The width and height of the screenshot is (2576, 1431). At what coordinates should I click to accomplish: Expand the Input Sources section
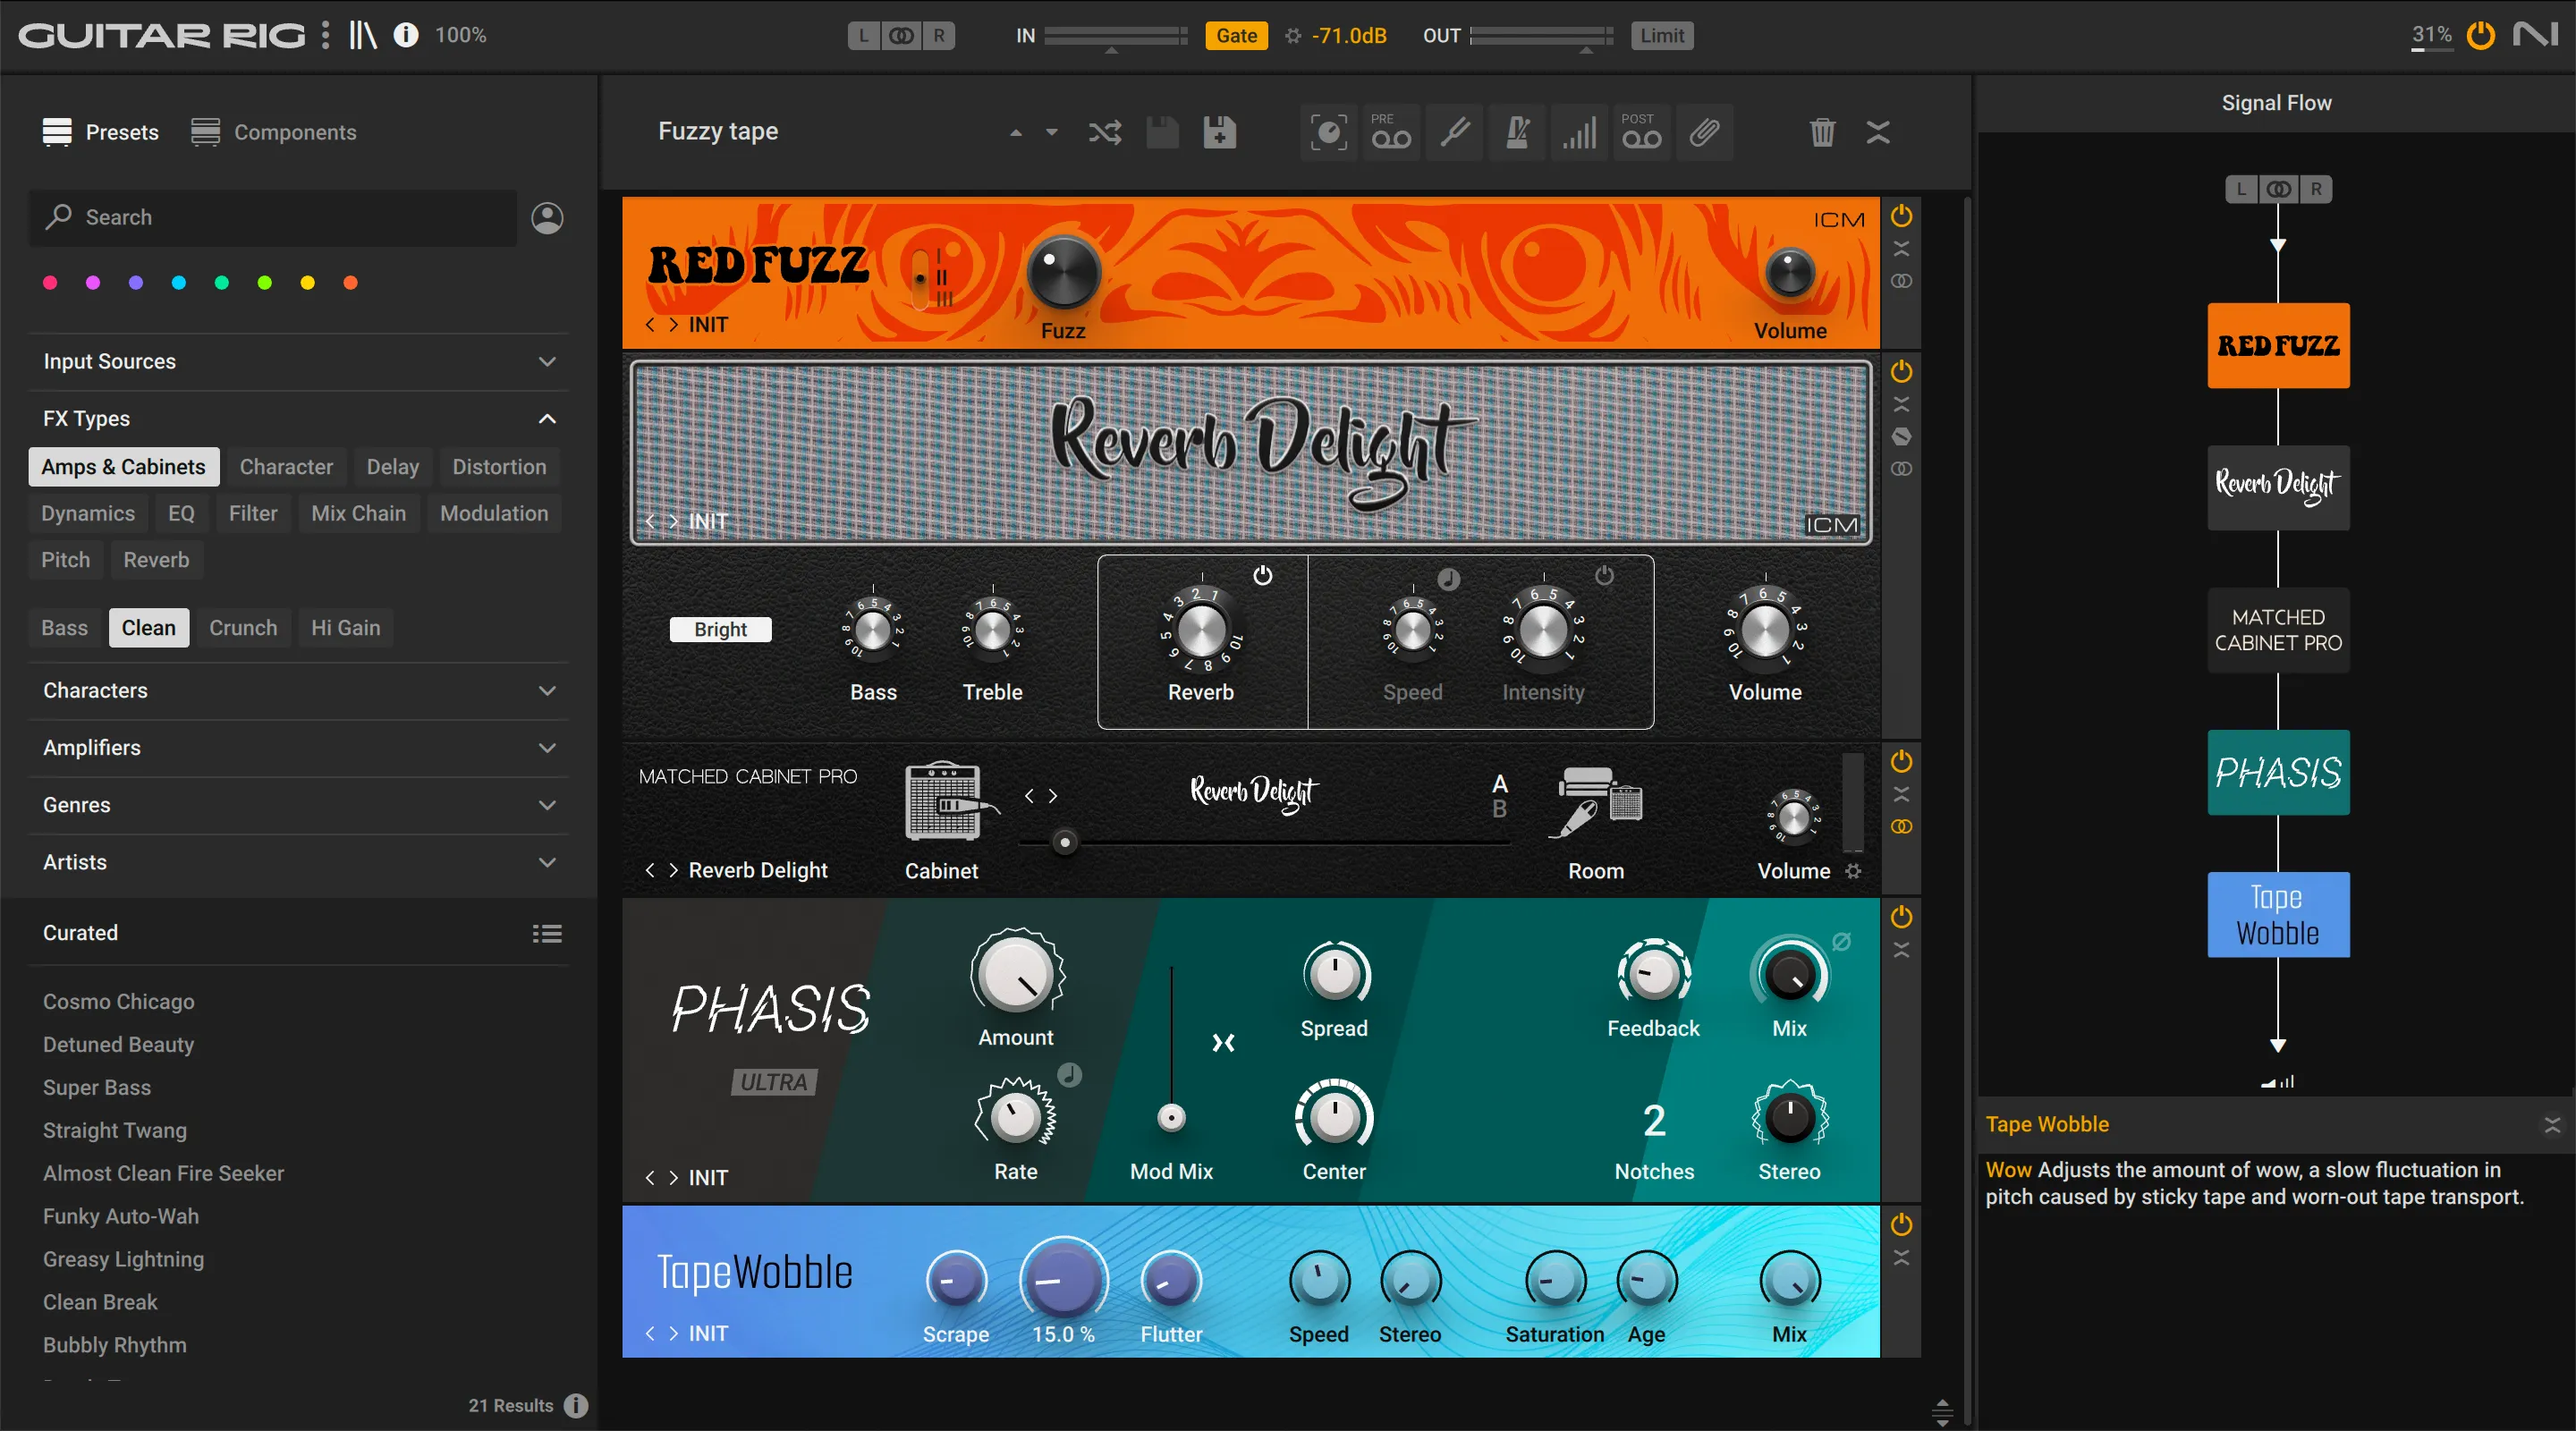pos(298,361)
